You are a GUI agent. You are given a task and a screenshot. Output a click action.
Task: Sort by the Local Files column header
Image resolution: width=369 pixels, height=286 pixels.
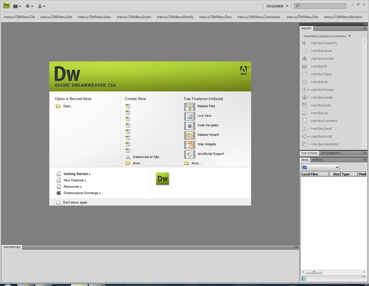(x=315, y=174)
